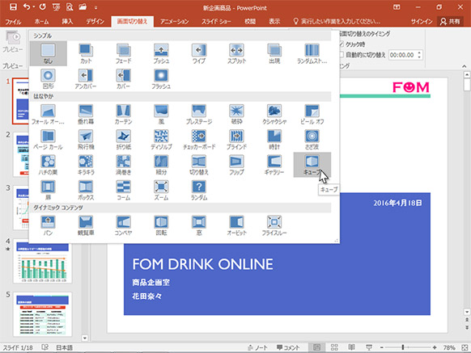Screen dimensions: 471x353
Task: Select slide 5 thumbnail
Action: (43, 314)
